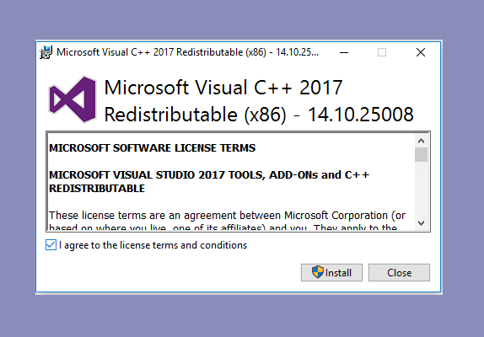Click the scrollbar track below the thumb
Viewport: 484px width, 337px height.
421,189
